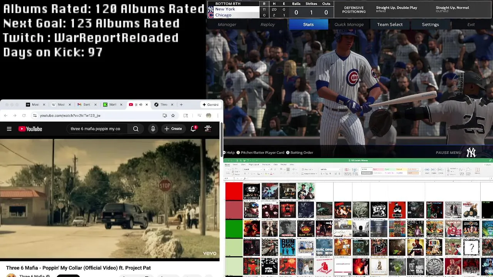Viewport: 493px width, 277px height.
Task: Open the YouTube hamburger guide menu
Action: point(9,129)
